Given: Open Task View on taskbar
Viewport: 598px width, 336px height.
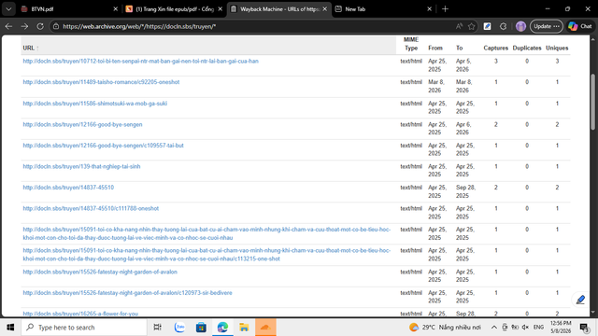Looking at the screenshot, I should coord(157,328).
